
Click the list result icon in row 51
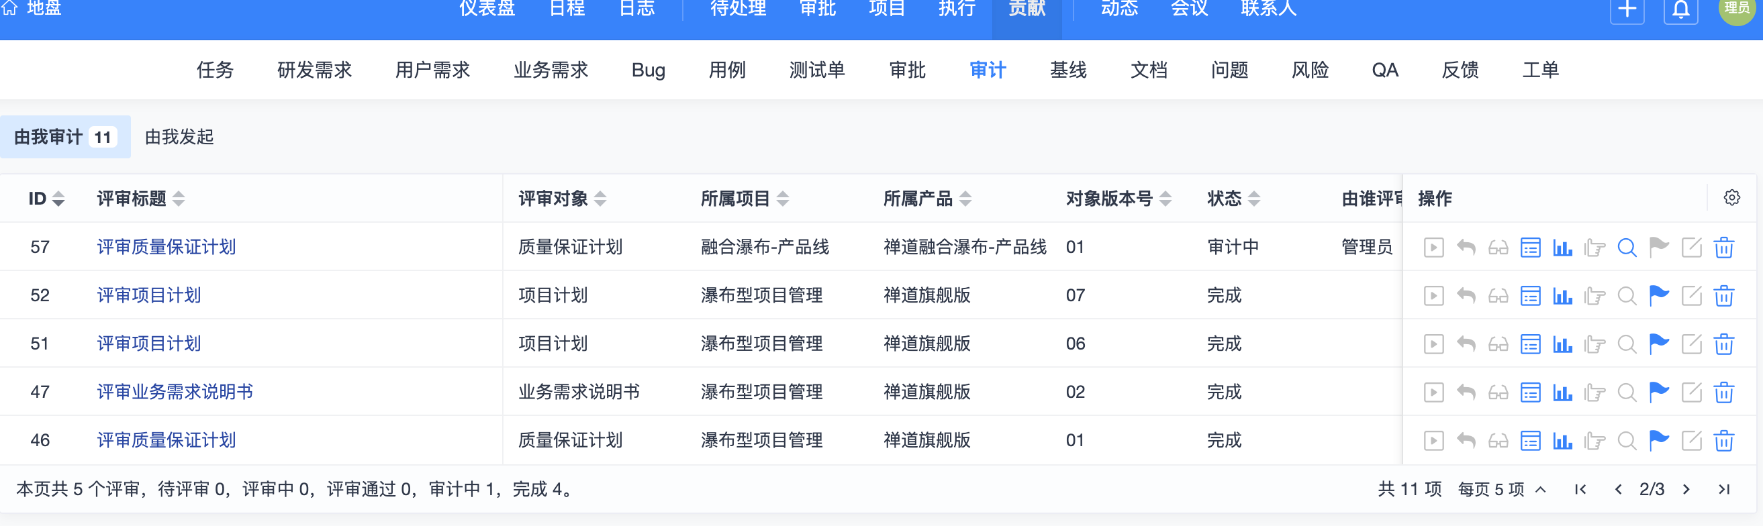tap(1530, 344)
